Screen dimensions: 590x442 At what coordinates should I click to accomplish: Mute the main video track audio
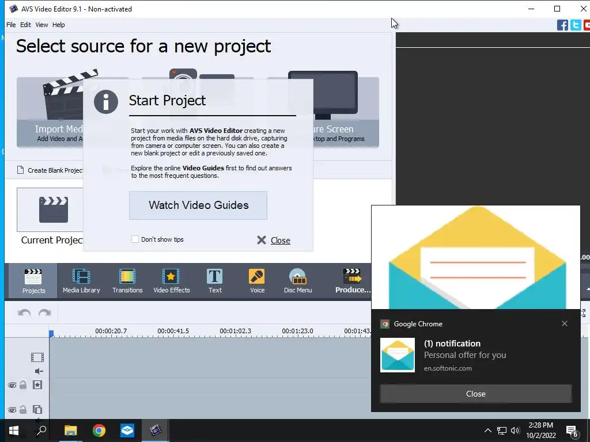[x=39, y=371]
